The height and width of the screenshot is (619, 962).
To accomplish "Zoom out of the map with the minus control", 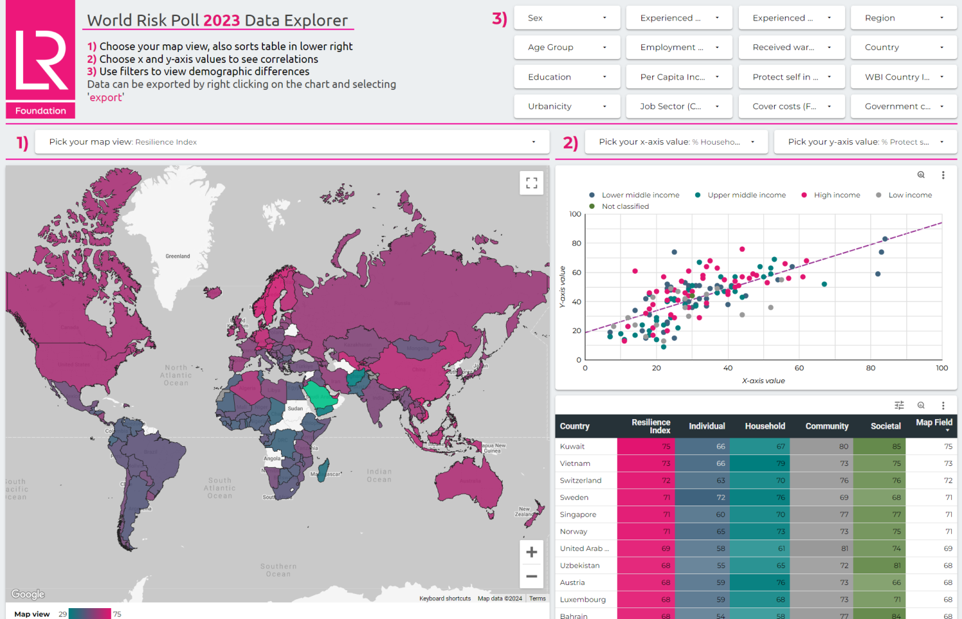I will (x=532, y=576).
